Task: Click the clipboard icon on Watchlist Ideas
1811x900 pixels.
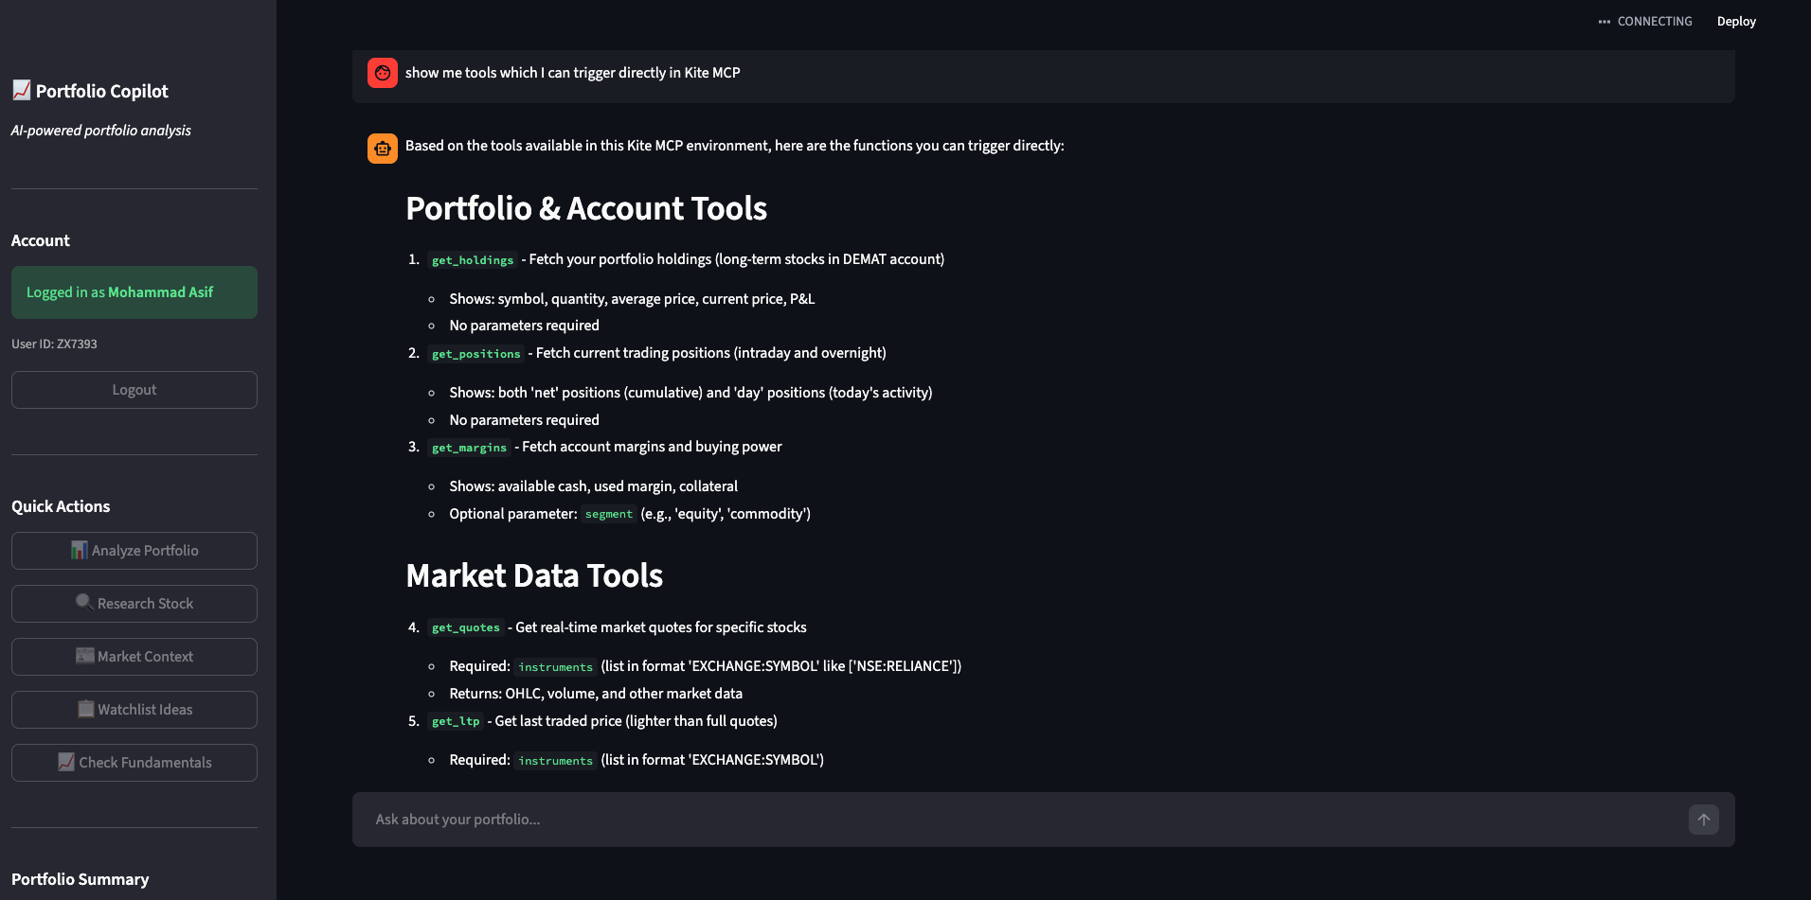Action: click(x=85, y=709)
